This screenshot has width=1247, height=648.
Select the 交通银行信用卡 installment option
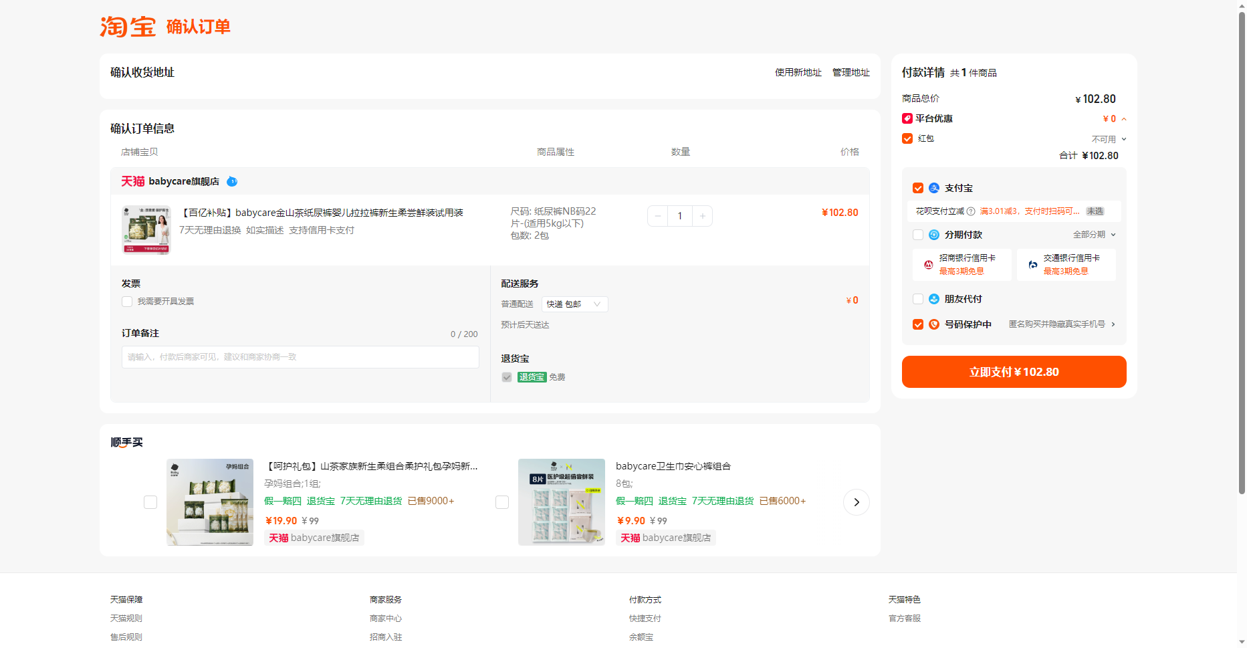pyautogui.click(x=1066, y=265)
